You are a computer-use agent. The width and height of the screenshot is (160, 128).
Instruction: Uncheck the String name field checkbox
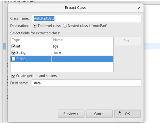pos(14,52)
